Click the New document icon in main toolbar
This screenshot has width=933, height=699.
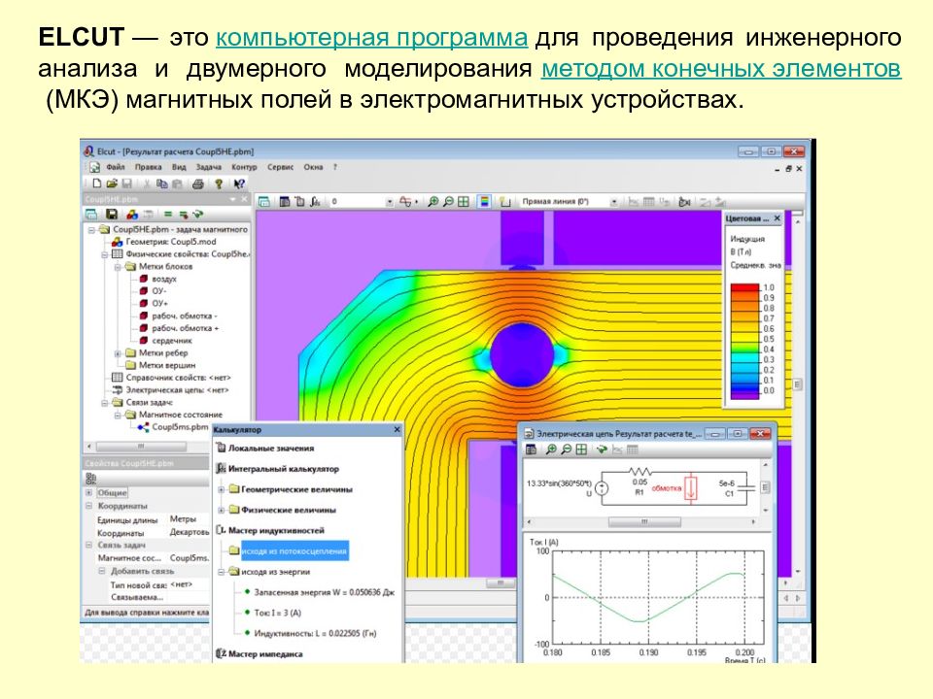97,183
